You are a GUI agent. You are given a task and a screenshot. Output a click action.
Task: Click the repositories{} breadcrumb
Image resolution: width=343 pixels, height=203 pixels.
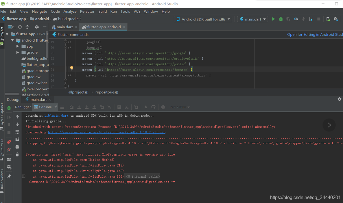point(107,92)
